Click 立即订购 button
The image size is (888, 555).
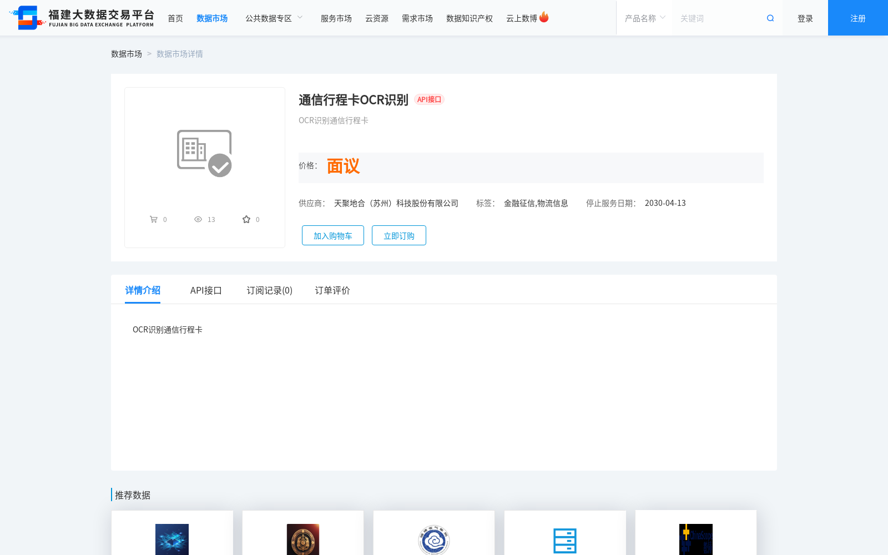(x=399, y=235)
